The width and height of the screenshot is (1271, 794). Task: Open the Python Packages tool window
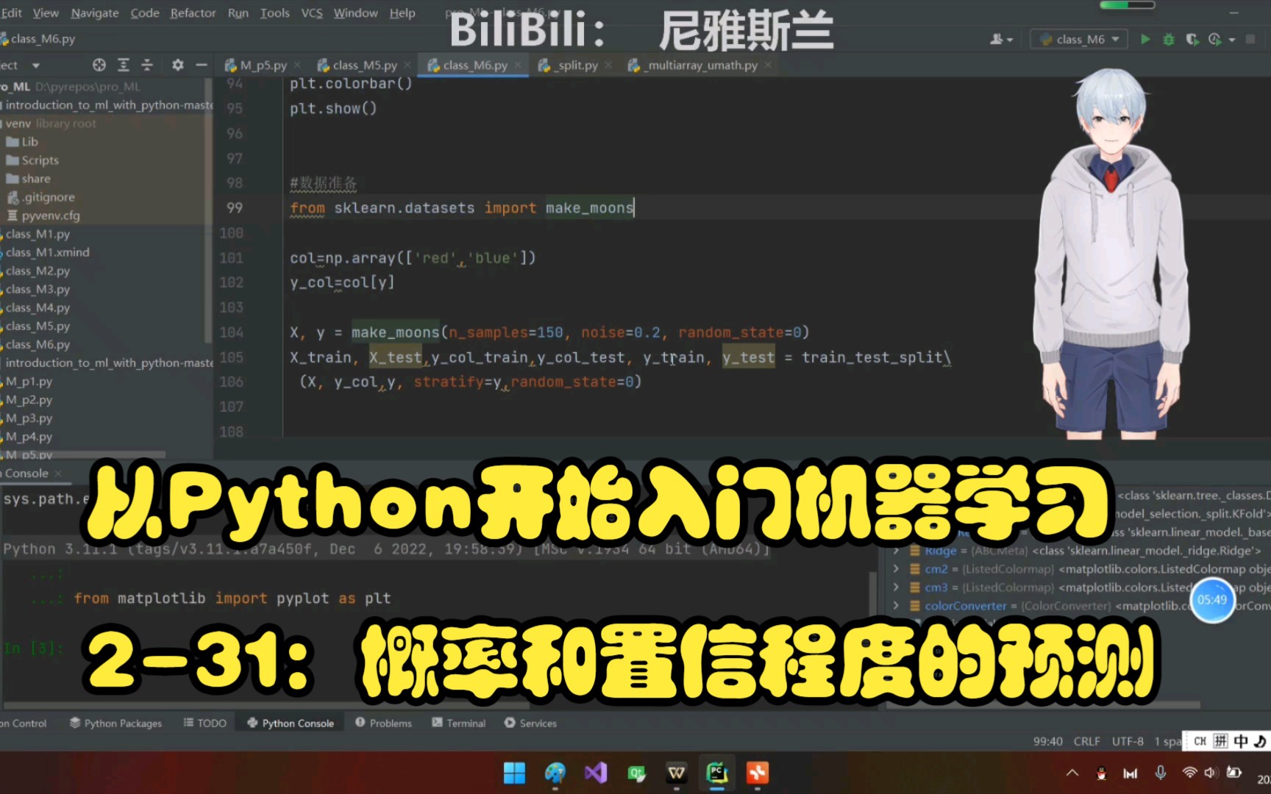click(115, 723)
